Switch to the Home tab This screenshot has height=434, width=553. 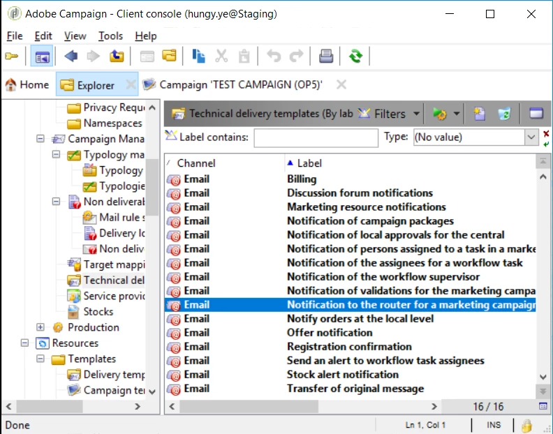point(27,84)
